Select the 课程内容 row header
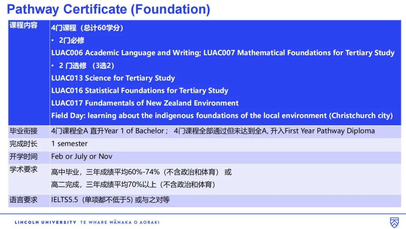The image size is (406, 229). click(23, 26)
